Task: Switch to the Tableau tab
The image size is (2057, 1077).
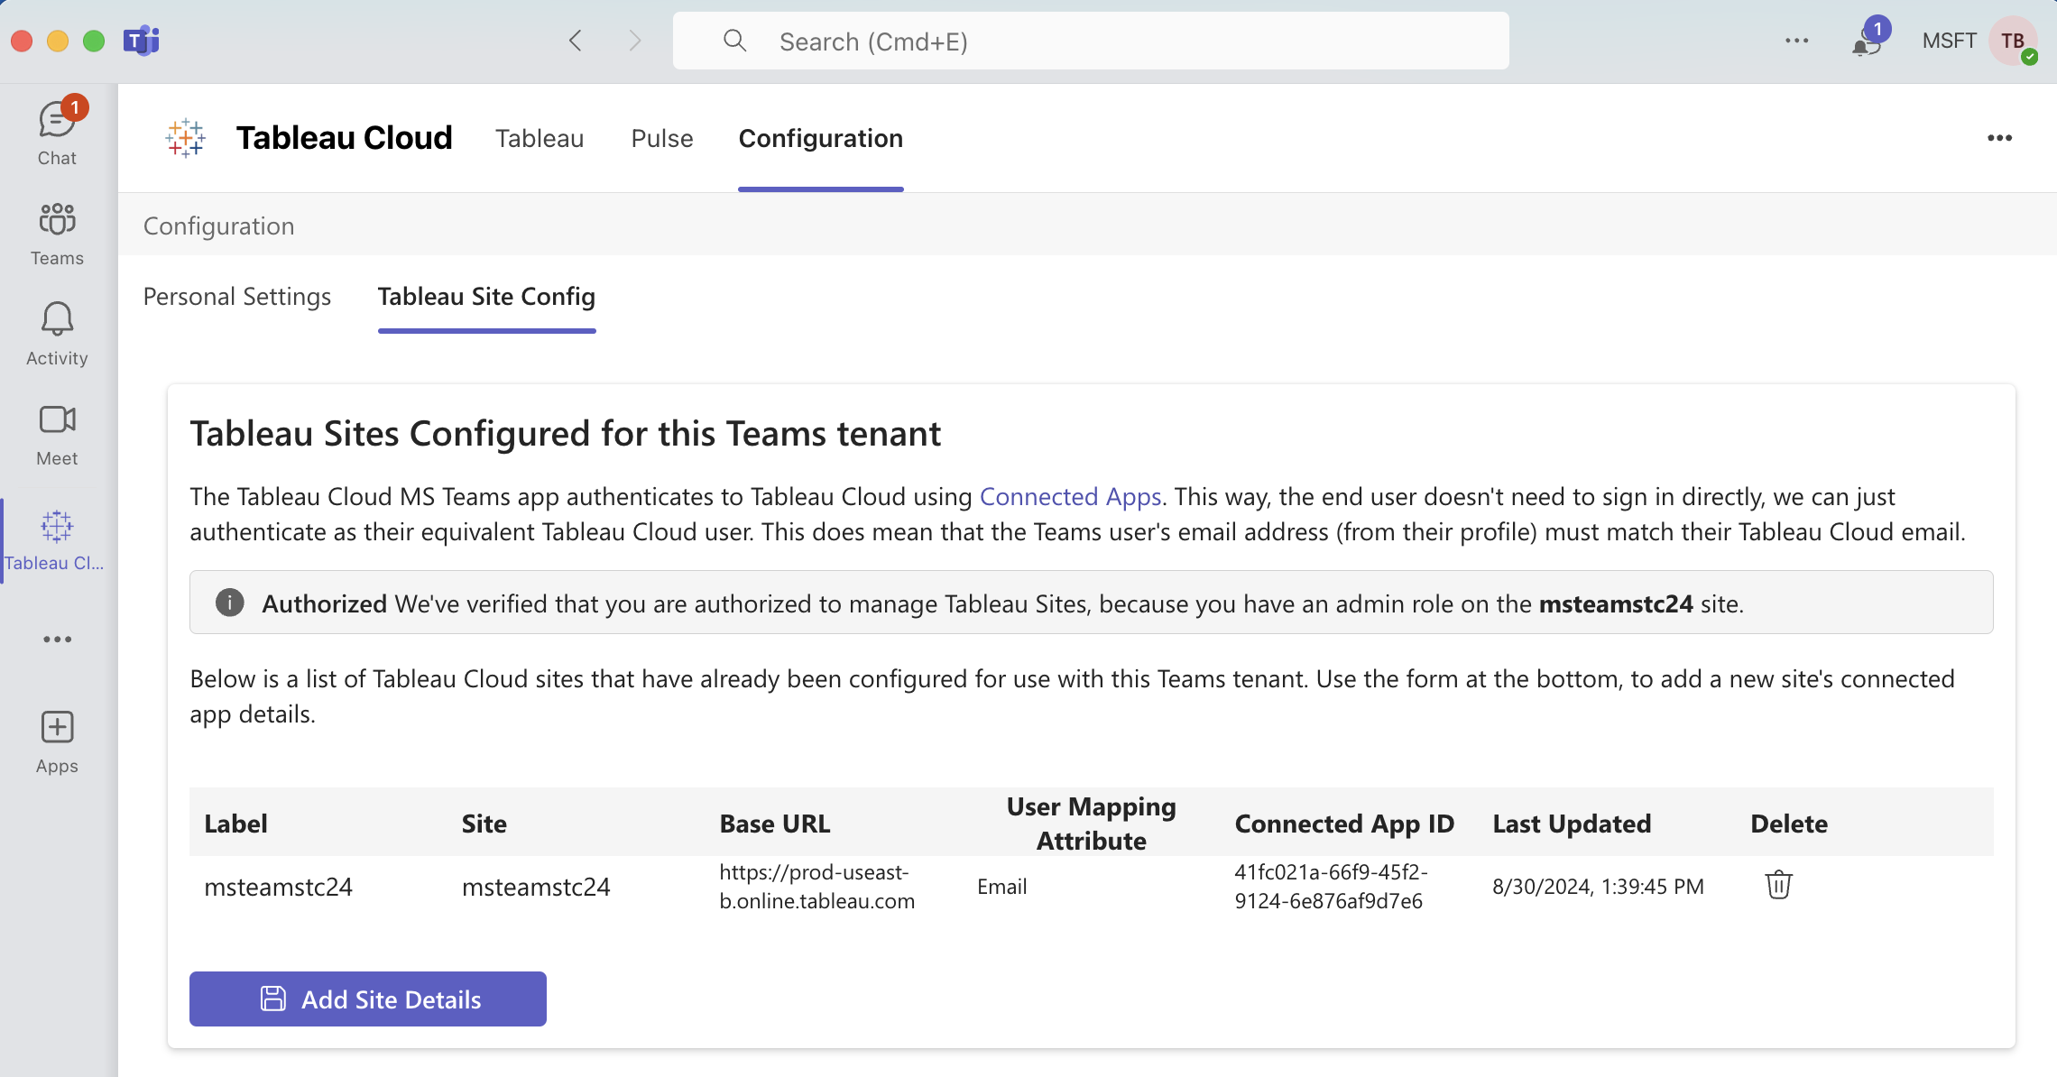Action: coord(540,138)
